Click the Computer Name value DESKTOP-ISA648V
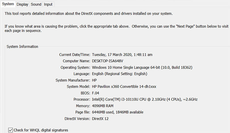This screenshot has height=133, width=230. click(109, 61)
